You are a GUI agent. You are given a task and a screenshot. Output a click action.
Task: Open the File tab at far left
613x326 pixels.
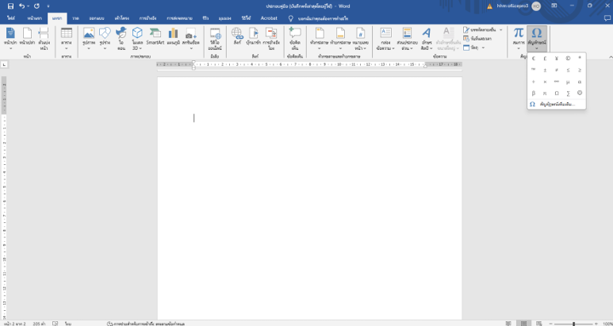(x=12, y=17)
